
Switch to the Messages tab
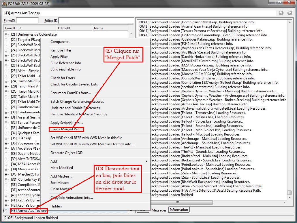pyautogui.click(x=159, y=210)
